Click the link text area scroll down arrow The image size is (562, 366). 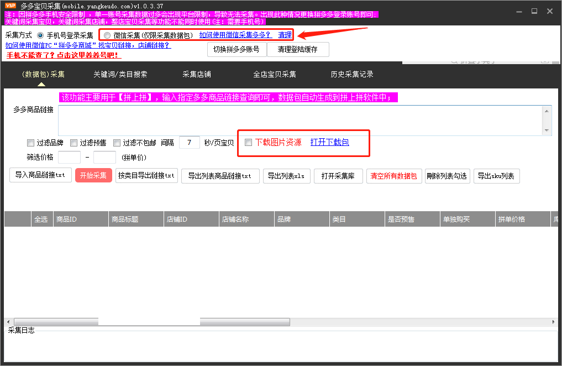(547, 130)
